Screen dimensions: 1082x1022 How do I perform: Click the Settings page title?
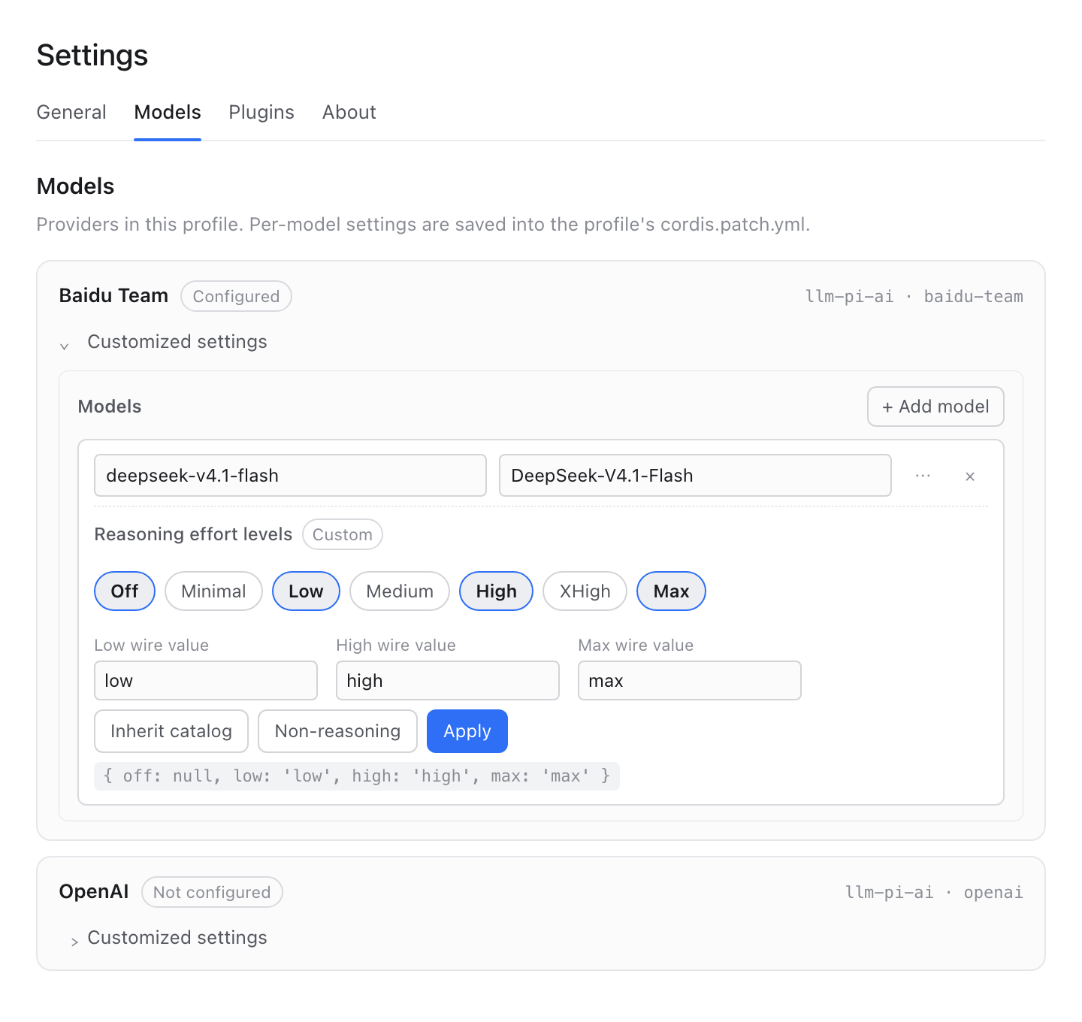click(92, 56)
